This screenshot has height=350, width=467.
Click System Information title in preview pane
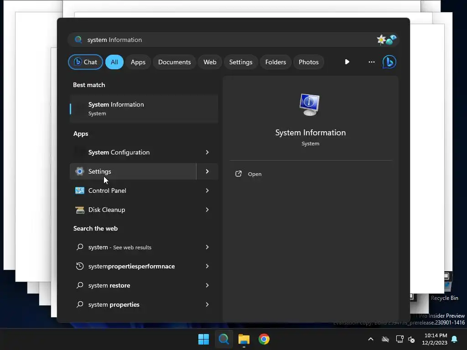point(310,133)
